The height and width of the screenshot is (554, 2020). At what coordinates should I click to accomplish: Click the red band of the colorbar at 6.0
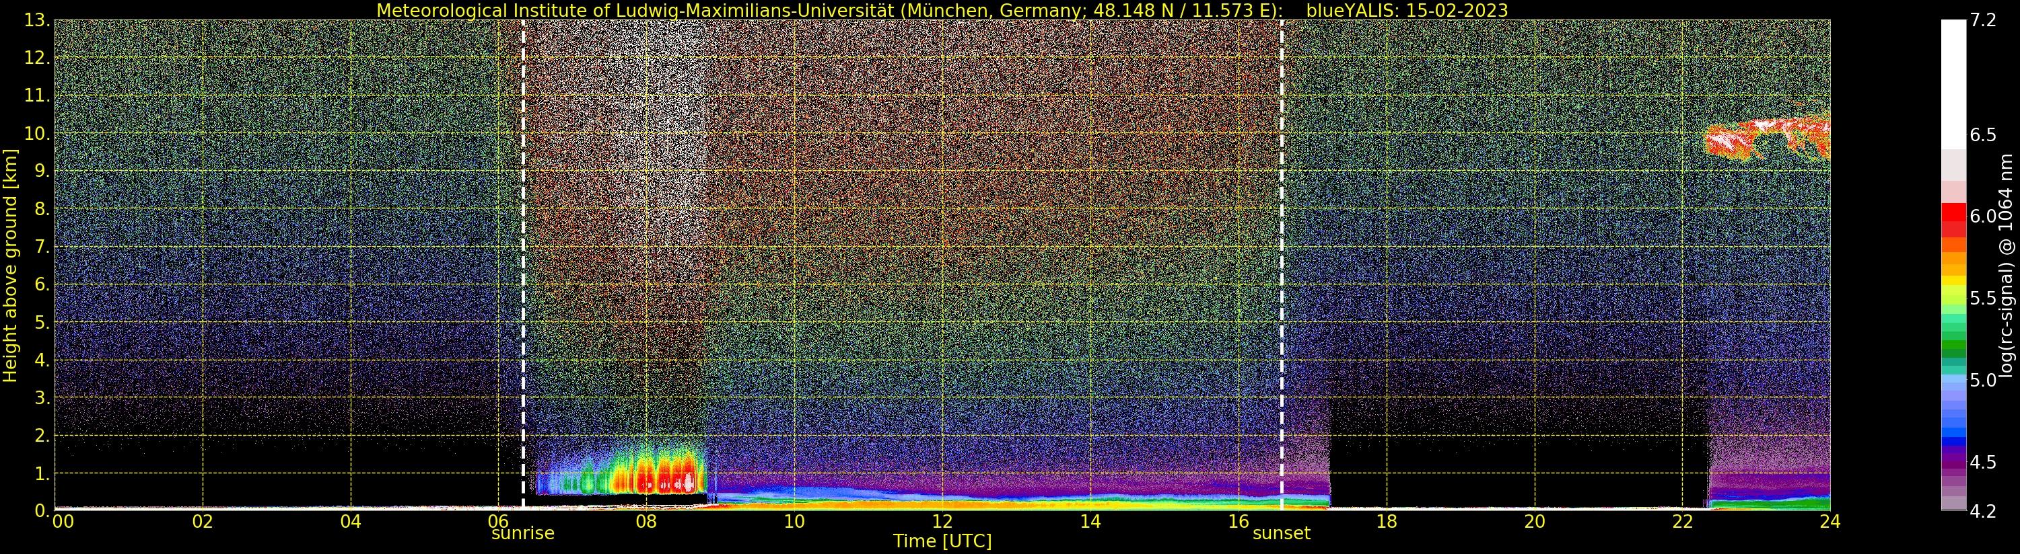tap(1953, 214)
